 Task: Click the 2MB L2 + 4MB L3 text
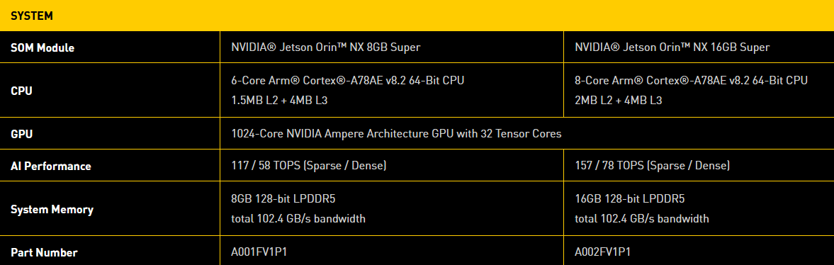[618, 100]
